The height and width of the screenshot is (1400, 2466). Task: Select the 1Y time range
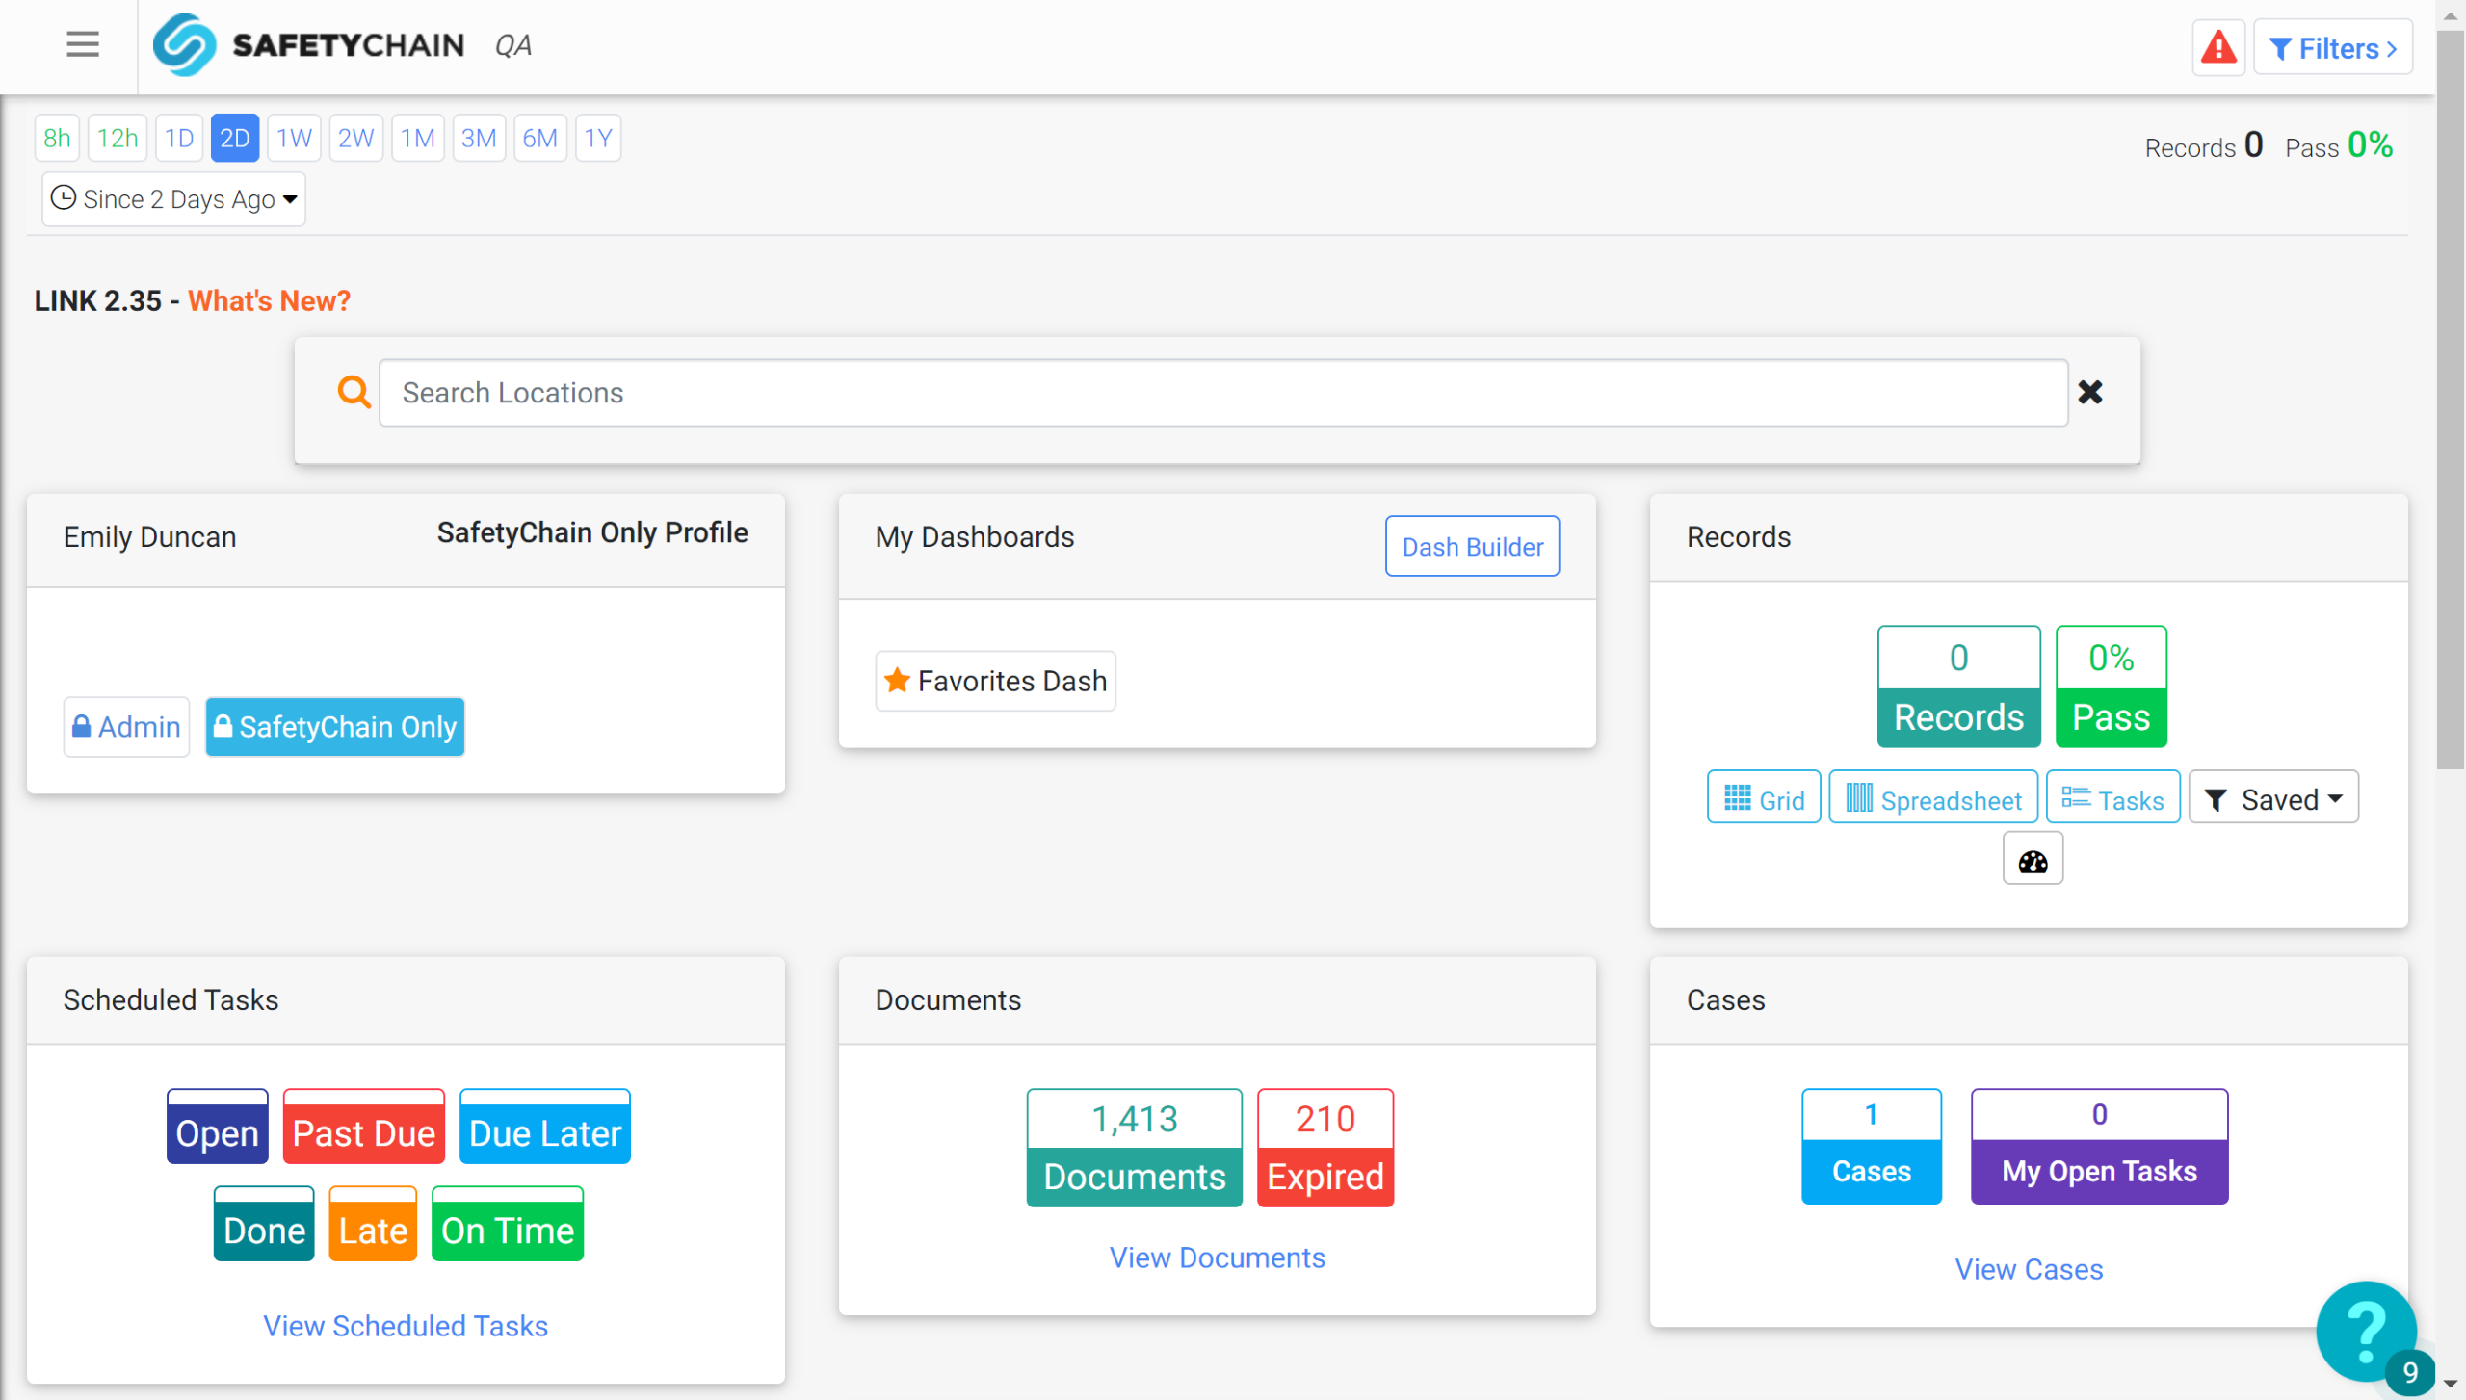[598, 138]
